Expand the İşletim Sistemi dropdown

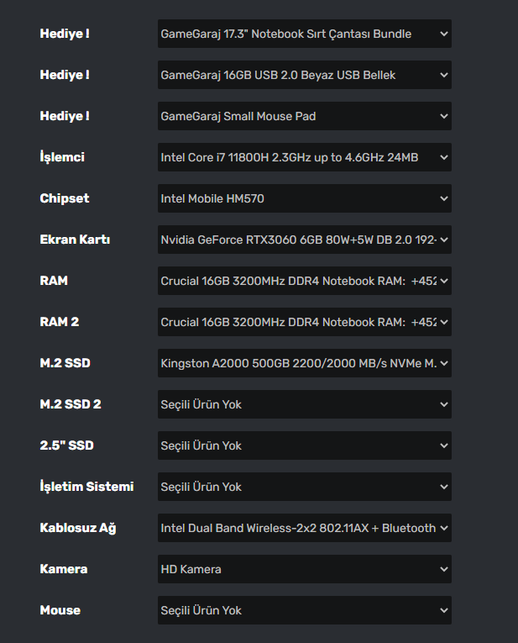(x=304, y=487)
